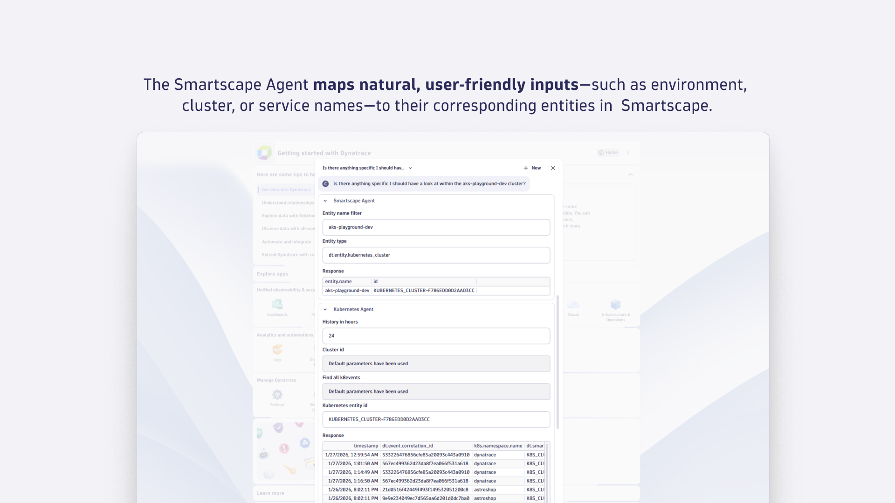Screen dimensions: 895x503
Task: Start a new chat with the New button
Action: point(532,168)
